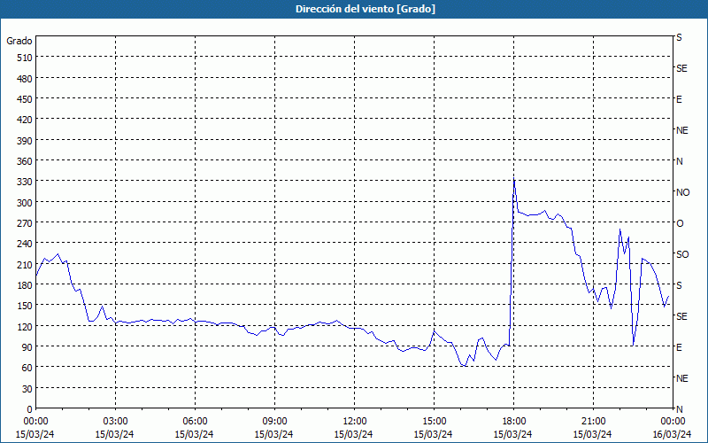Click the 330 degree axis label

pyautogui.click(x=25, y=182)
